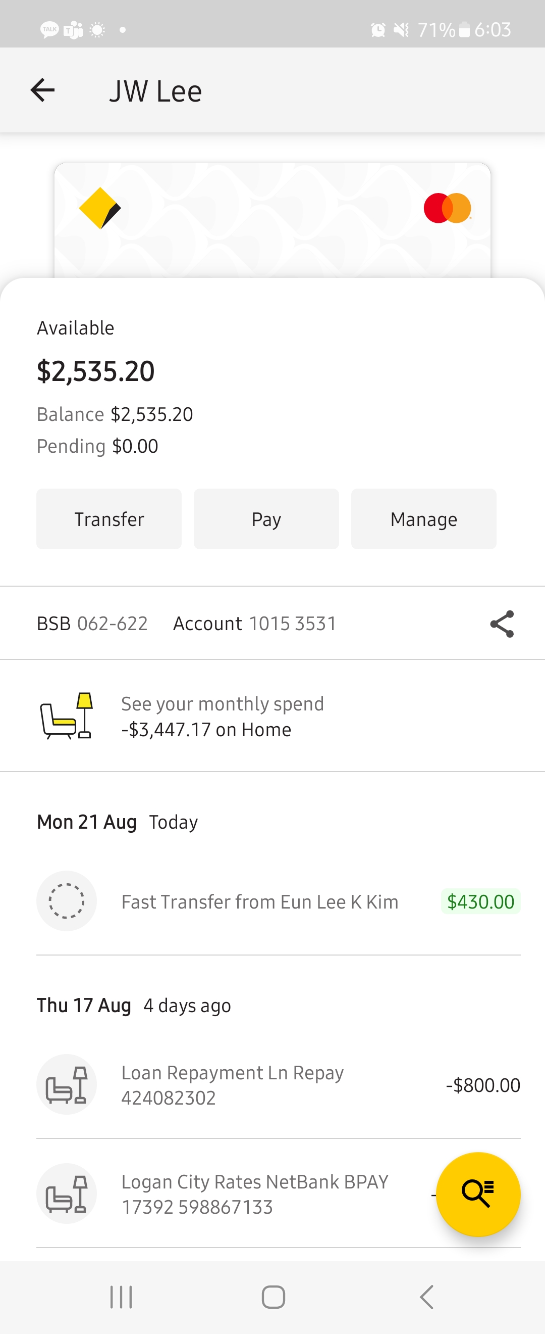545x1334 pixels.
Task: Tap the Mastercard logo on the card
Action: coord(447,208)
